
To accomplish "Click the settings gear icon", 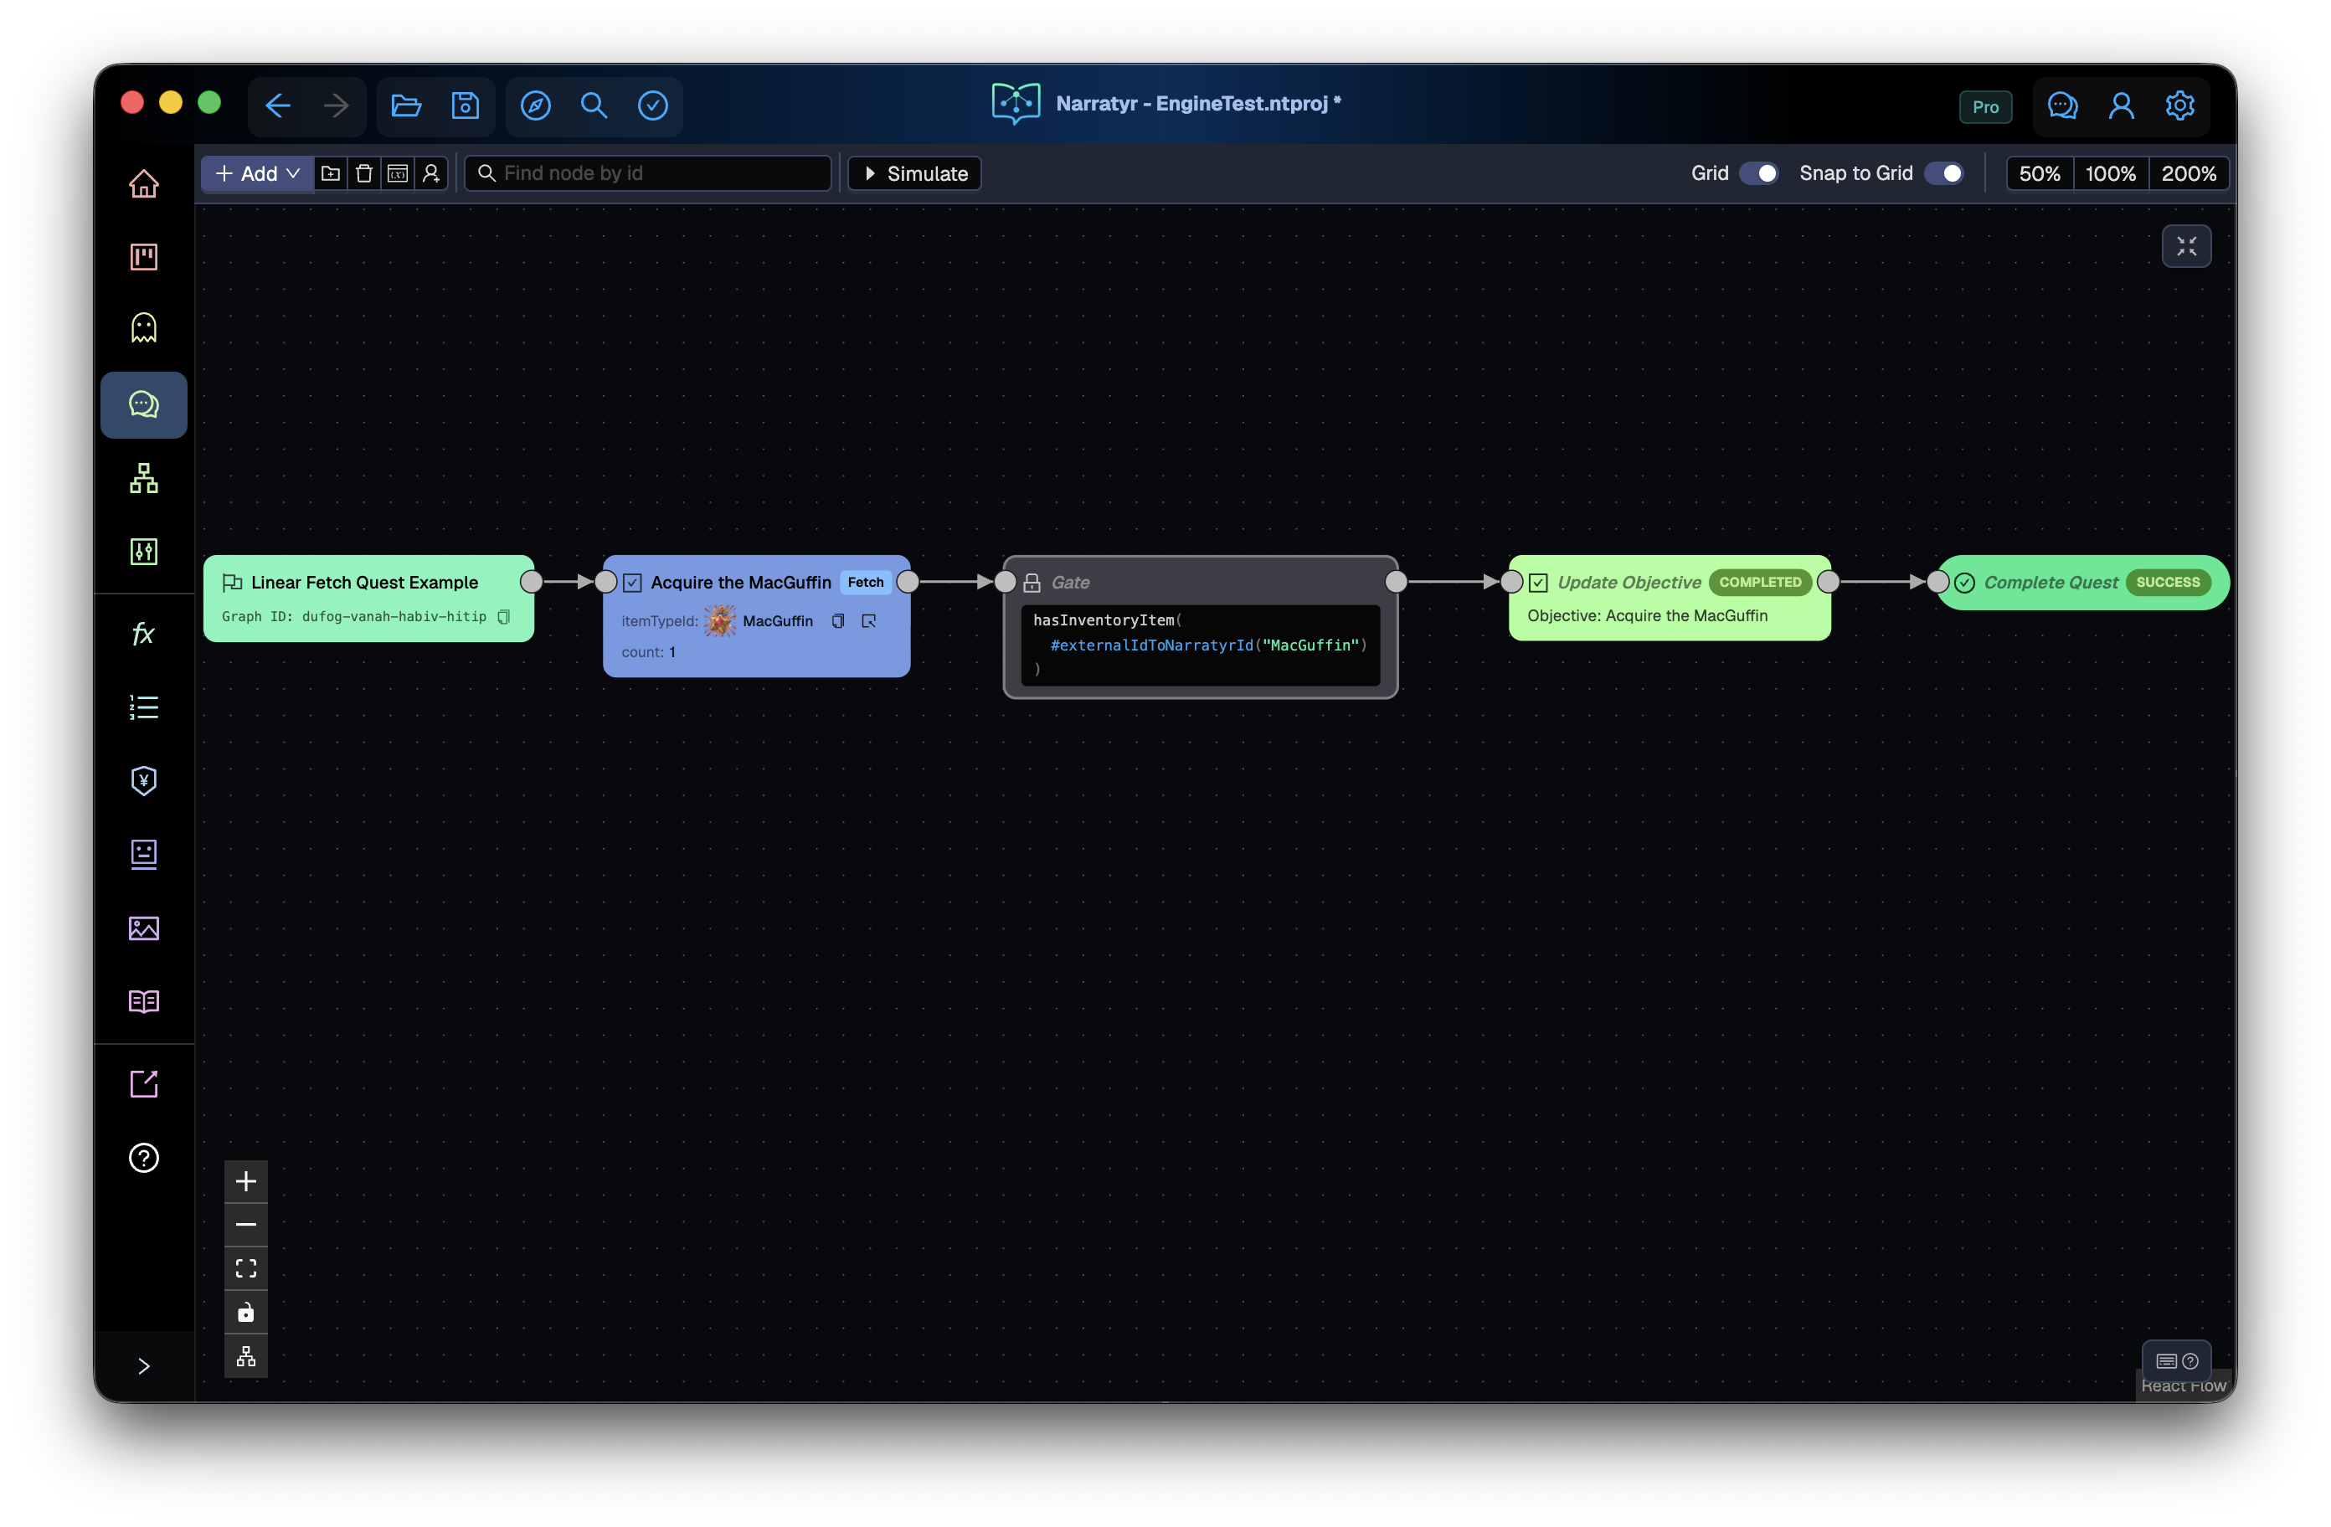I will 2180,105.
